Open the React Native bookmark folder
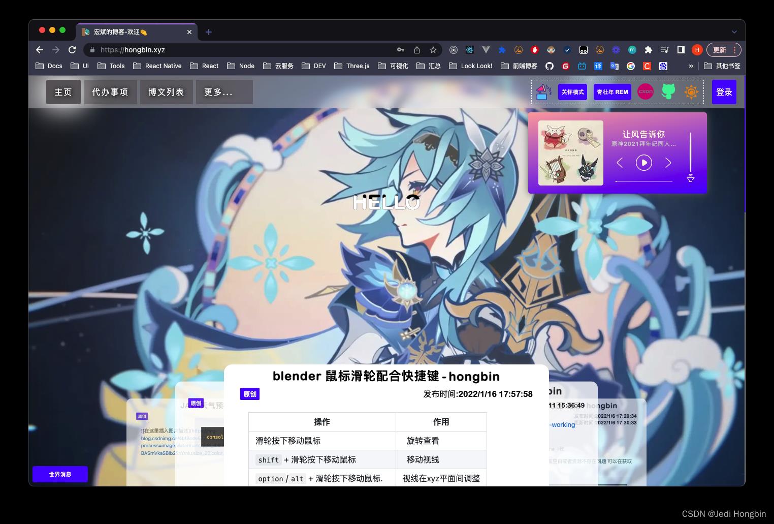This screenshot has height=524, width=774. 157,66
